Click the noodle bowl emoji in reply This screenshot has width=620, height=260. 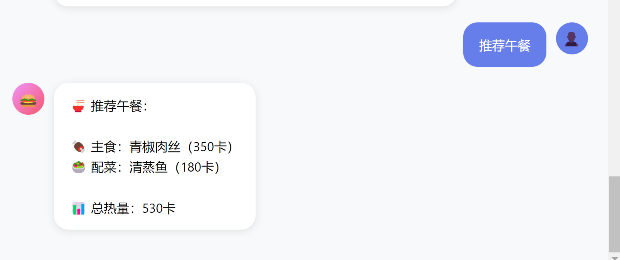(78, 106)
